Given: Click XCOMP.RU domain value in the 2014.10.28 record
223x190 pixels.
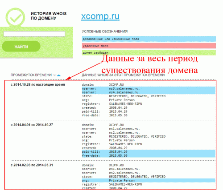Looking at the screenshot, I should pos(116,85).
